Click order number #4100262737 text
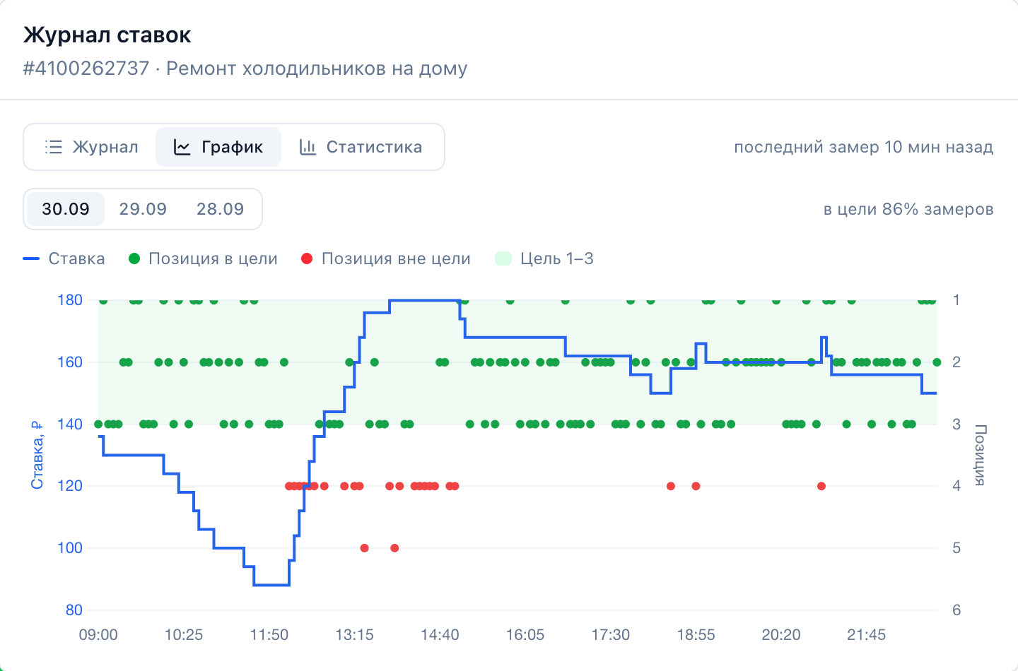 click(x=86, y=69)
